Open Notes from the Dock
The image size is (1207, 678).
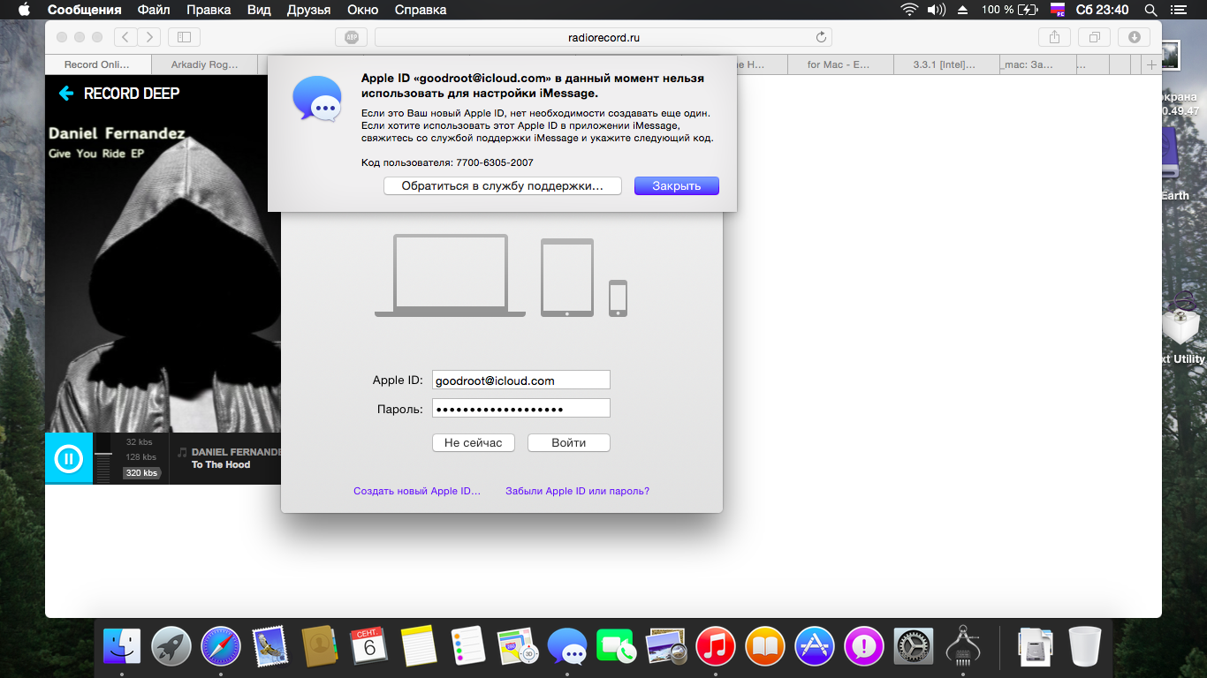pyautogui.click(x=419, y=646)
